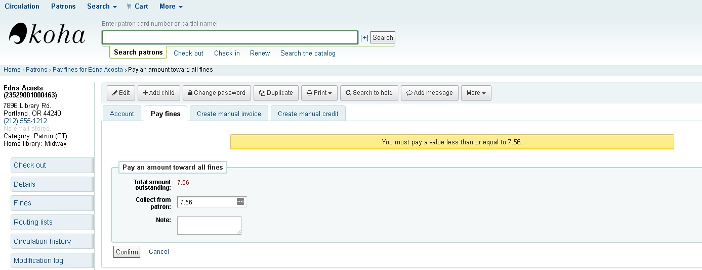Screen dimensions: 702x270
Task: Click the Cancel link
Action: (159, 251)
